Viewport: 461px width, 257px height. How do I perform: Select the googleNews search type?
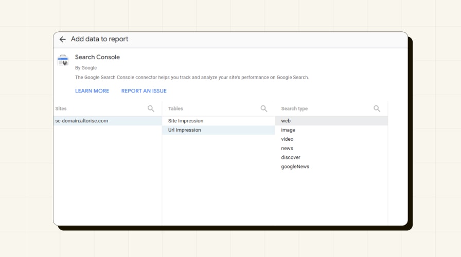click(x=331, y=167)
